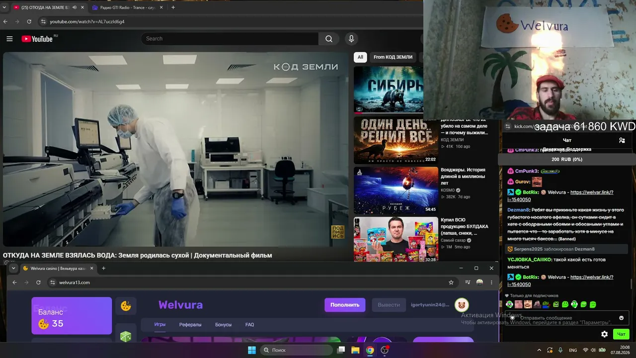This screenshot has height=358, width=636.
Task: Open the Вояджеры video thumbnail
Action: pyautogui.click(x=396, y=190)
